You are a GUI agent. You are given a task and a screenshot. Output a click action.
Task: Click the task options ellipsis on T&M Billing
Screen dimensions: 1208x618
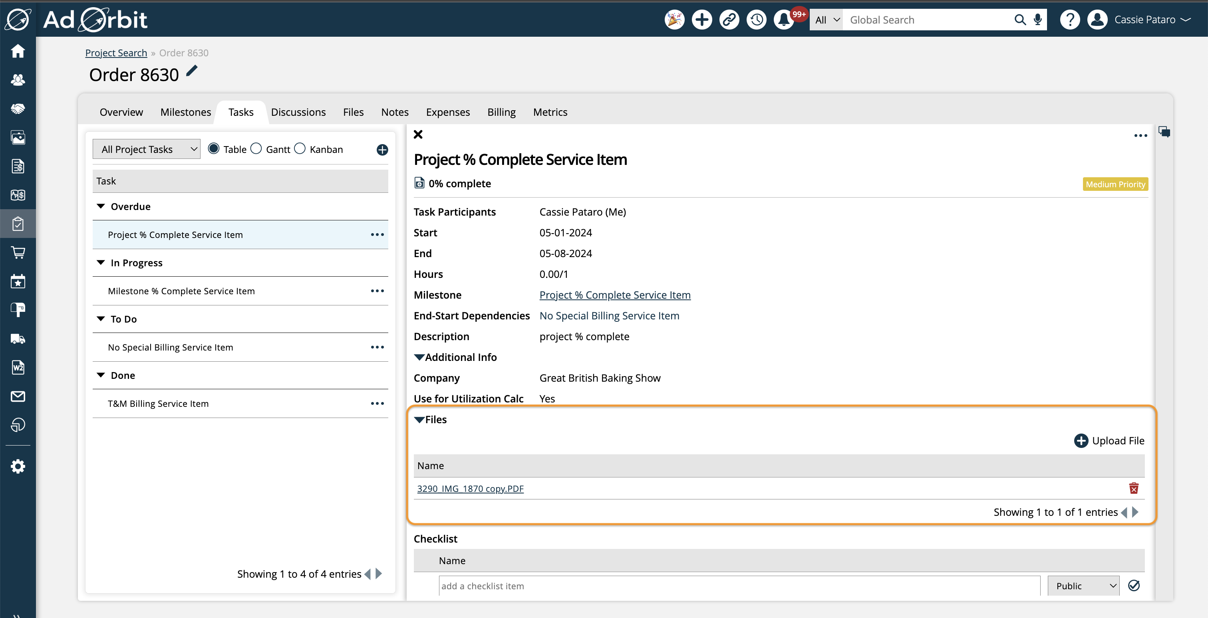click(x=377, y=403)
